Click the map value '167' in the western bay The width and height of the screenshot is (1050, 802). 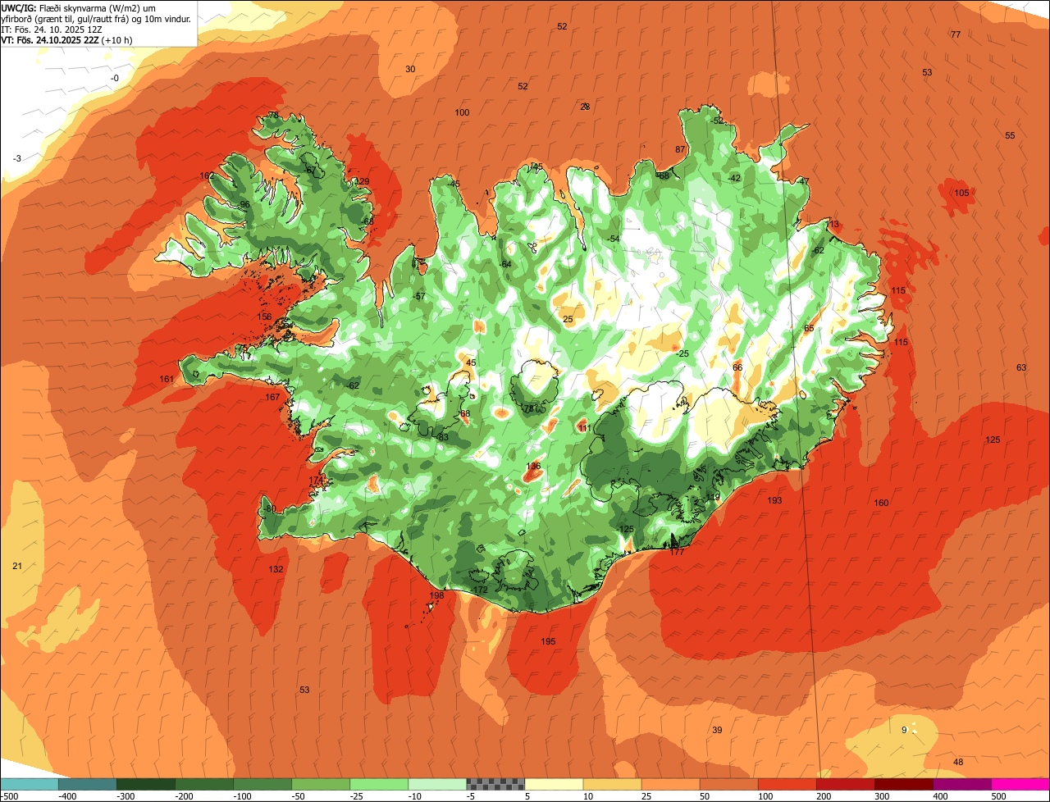point(272,397)
